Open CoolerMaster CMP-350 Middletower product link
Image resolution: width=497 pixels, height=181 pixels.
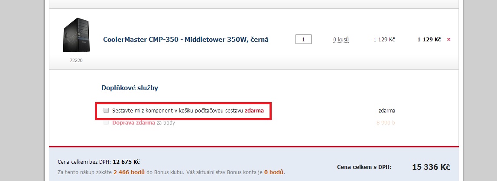[x=186, y=40]
